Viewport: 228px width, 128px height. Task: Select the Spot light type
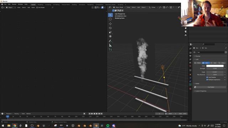tap(214, 63)
